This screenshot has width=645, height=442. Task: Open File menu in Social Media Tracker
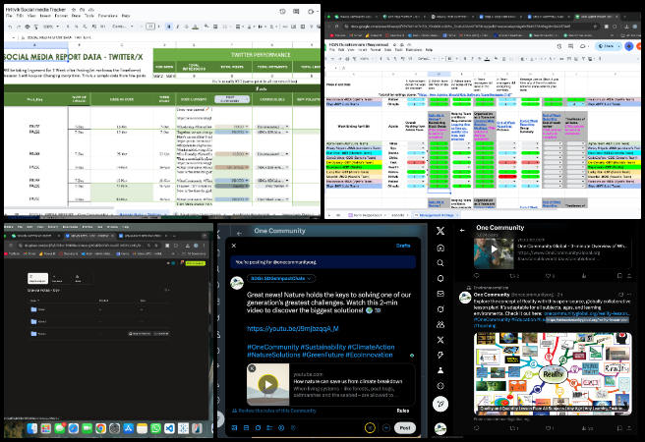click(x=9, y=16)
